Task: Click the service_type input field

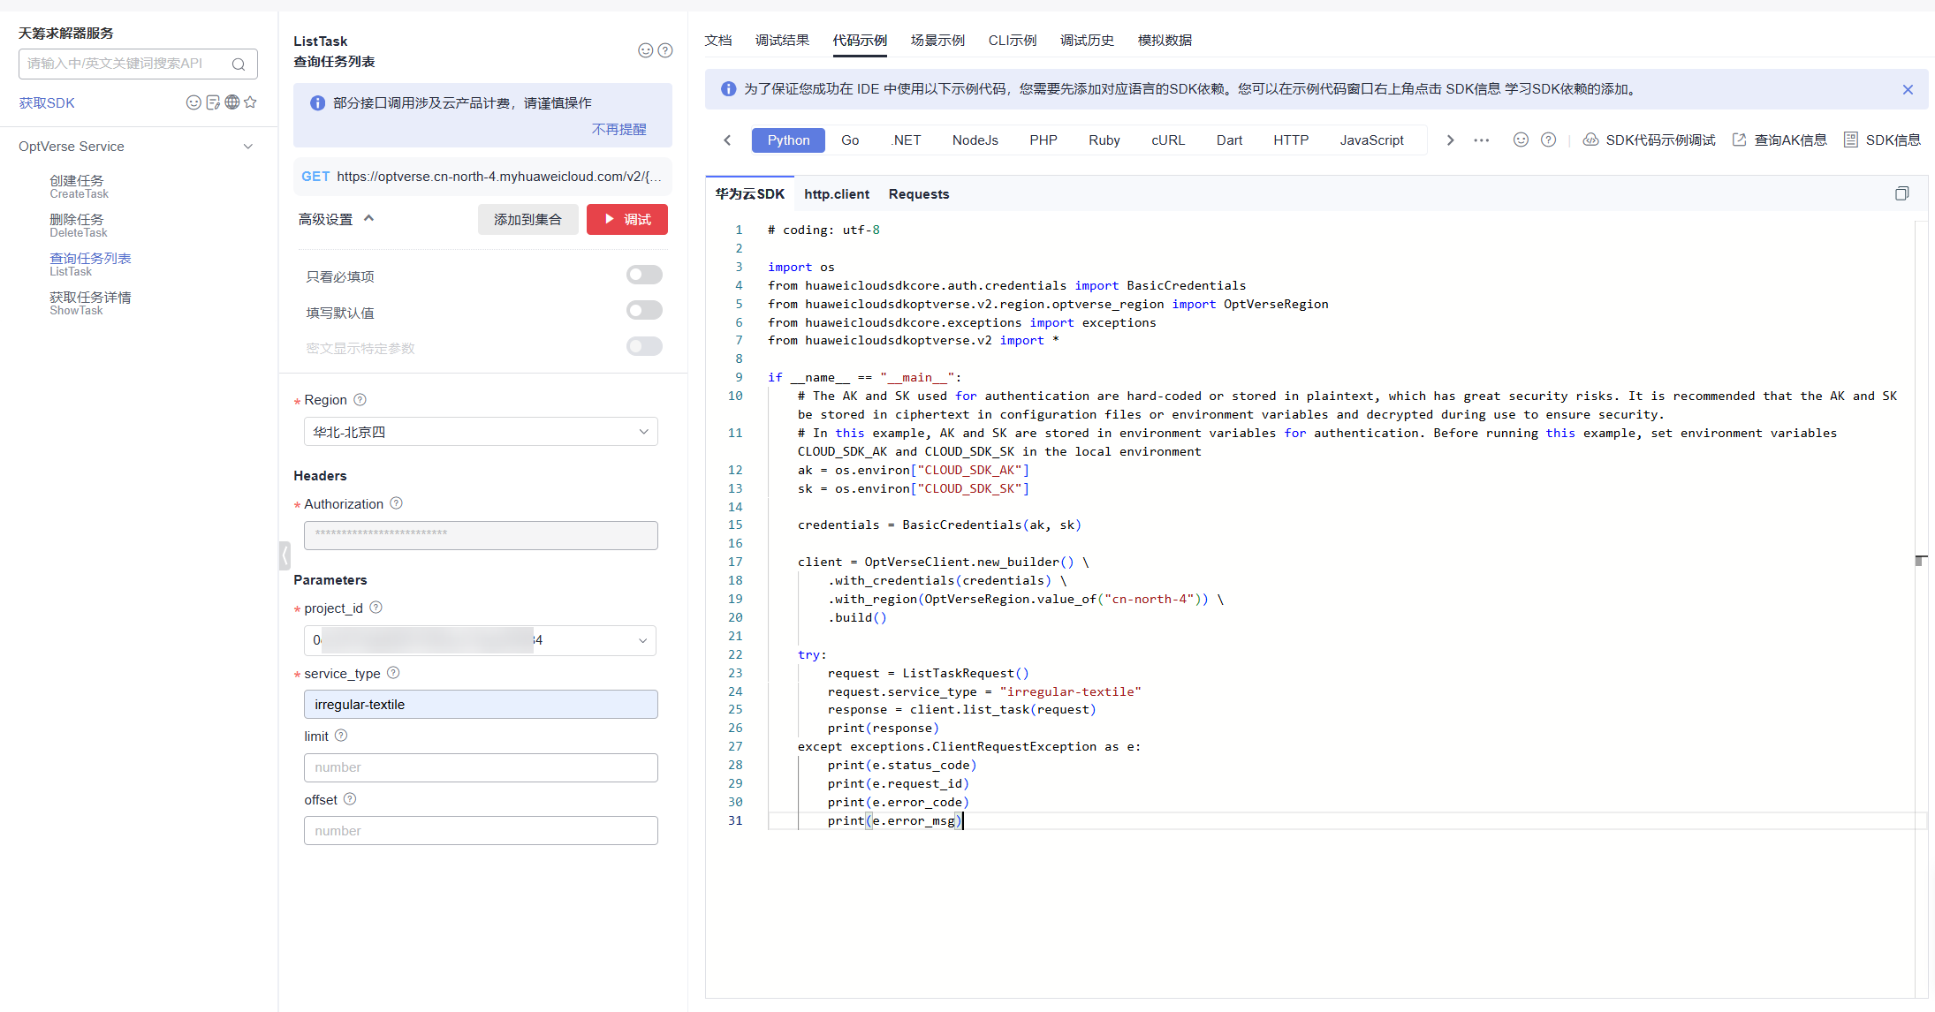Action: click(x=481, y=705)
